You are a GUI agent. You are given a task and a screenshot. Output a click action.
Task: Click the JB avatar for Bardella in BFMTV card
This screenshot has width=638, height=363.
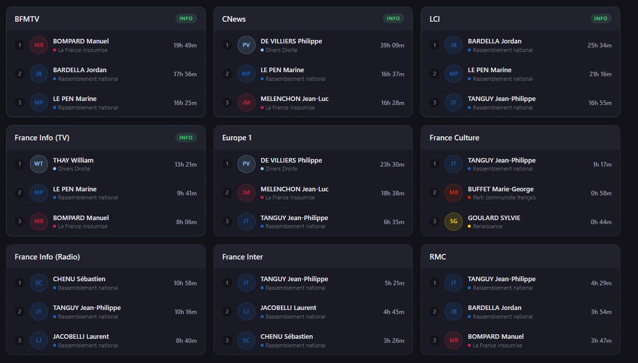[x=39, y=74]
